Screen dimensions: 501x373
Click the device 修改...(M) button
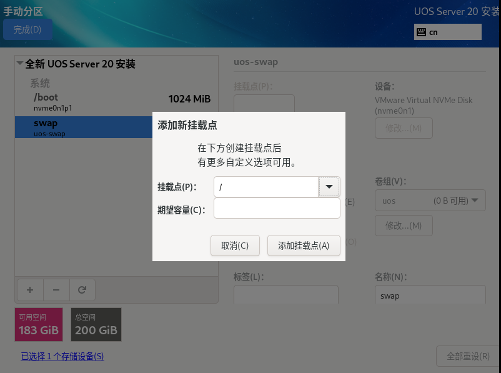coord(404,128)
